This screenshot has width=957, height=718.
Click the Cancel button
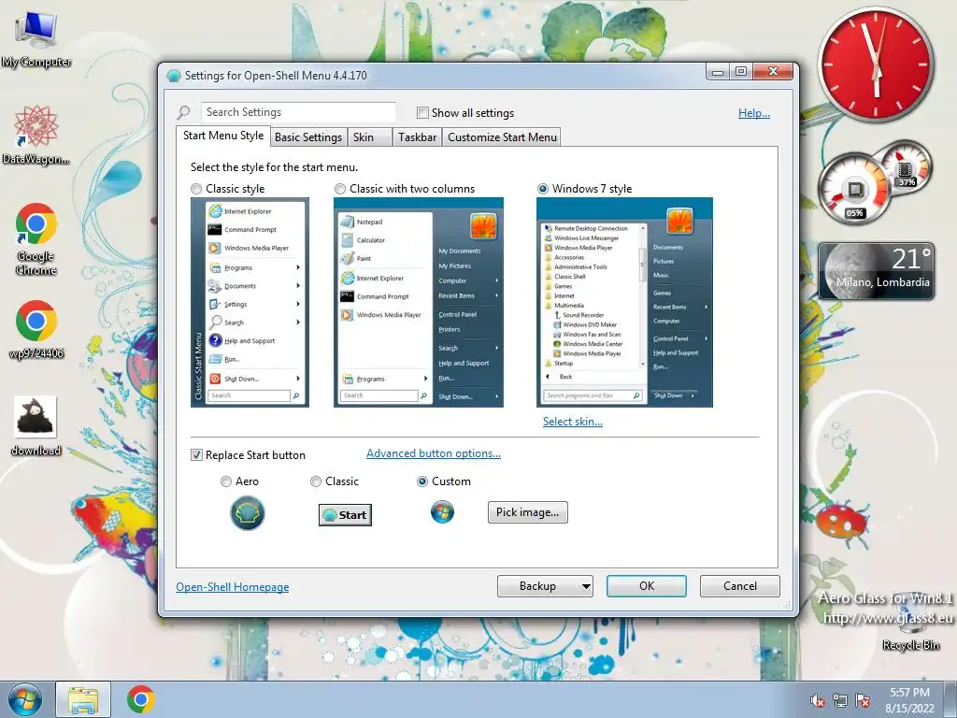tap(740, 586)
